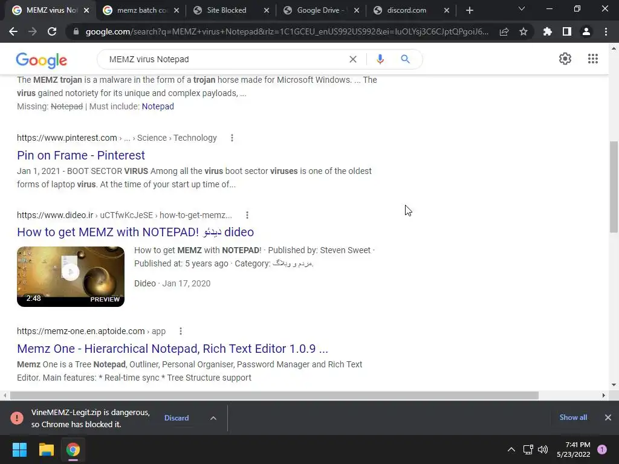Open Google quick settings gear

click(565, 59)
